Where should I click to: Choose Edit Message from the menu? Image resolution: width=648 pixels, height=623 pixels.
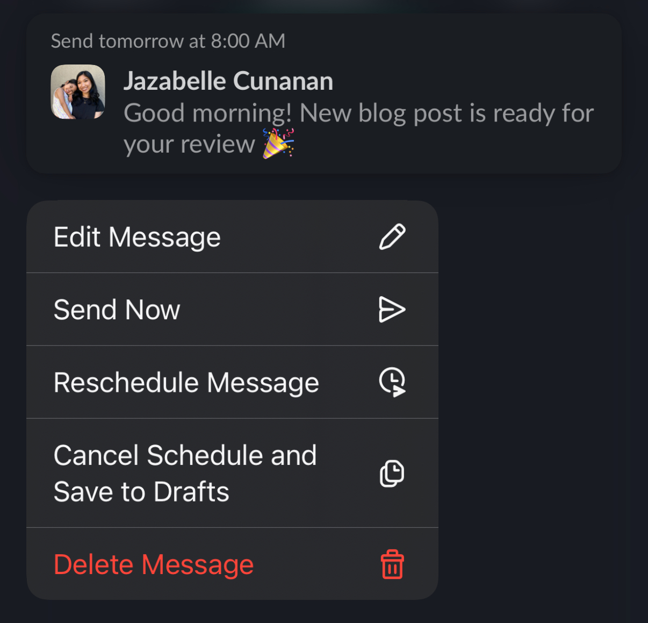pos(232,237)
